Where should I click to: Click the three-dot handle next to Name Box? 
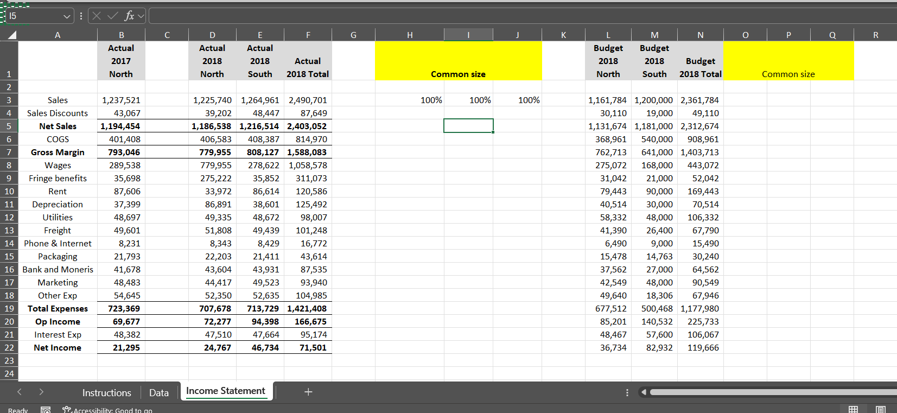pyautogui.click(x=81, y=16)
